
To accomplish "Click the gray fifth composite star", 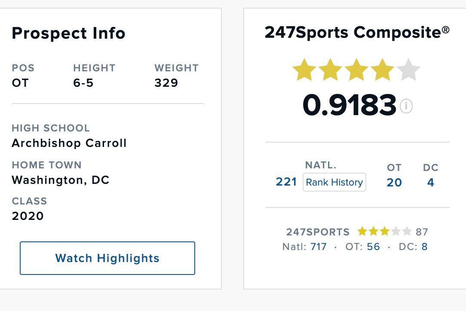I will 408,70.
